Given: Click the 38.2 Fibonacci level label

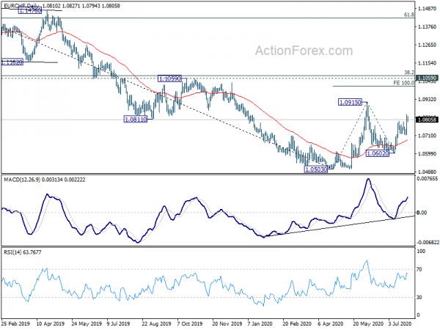Looking at the screenshot, I should [x=409, y=73].
